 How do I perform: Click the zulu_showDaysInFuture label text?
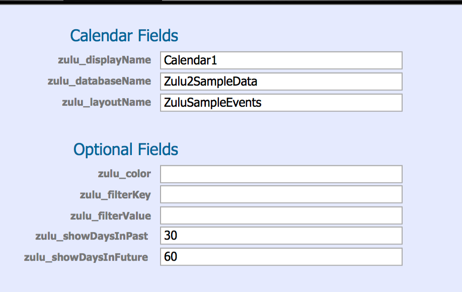click(x=86, y=258)
